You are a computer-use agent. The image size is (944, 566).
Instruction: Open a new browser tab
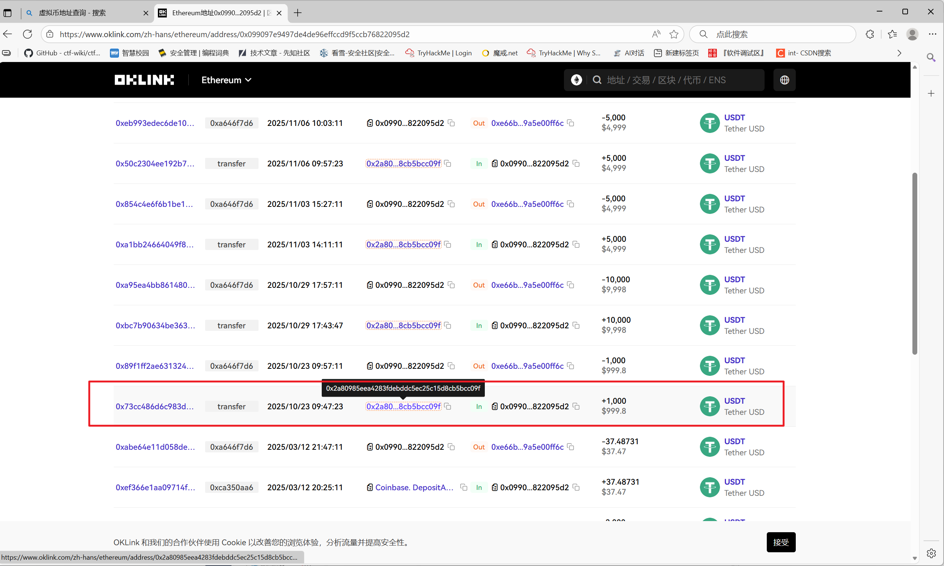pos(298,13)
